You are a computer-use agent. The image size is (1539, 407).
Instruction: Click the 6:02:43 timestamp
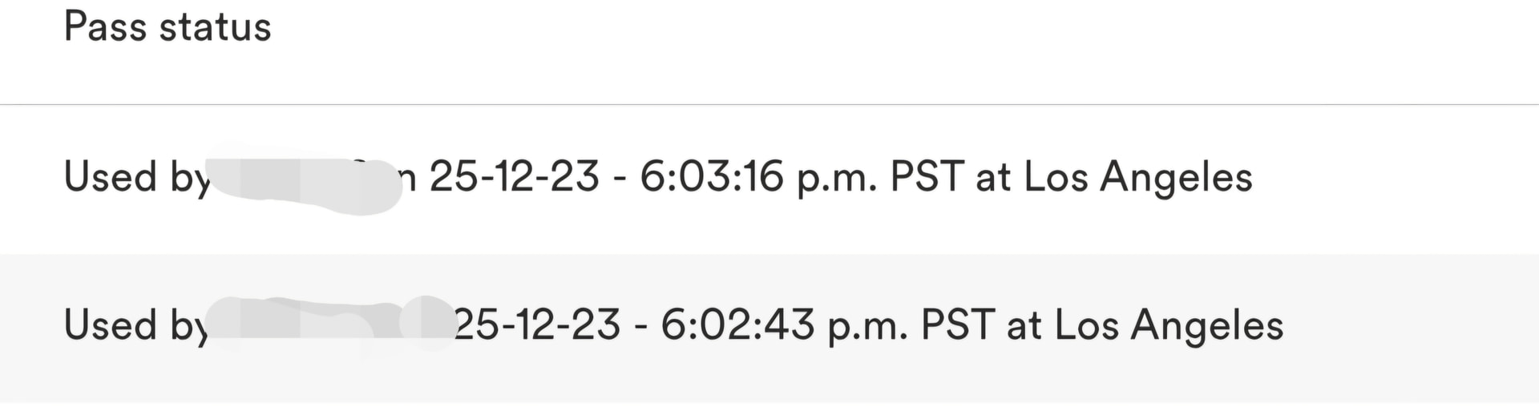click(737, 325)
